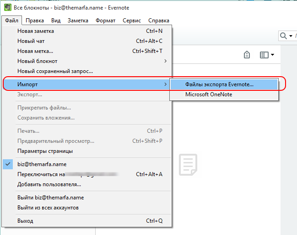Click Сохранить вложения... menu entry
Image resolution: width=297 pixels, height=235 pixels.
tap(87, 118)
